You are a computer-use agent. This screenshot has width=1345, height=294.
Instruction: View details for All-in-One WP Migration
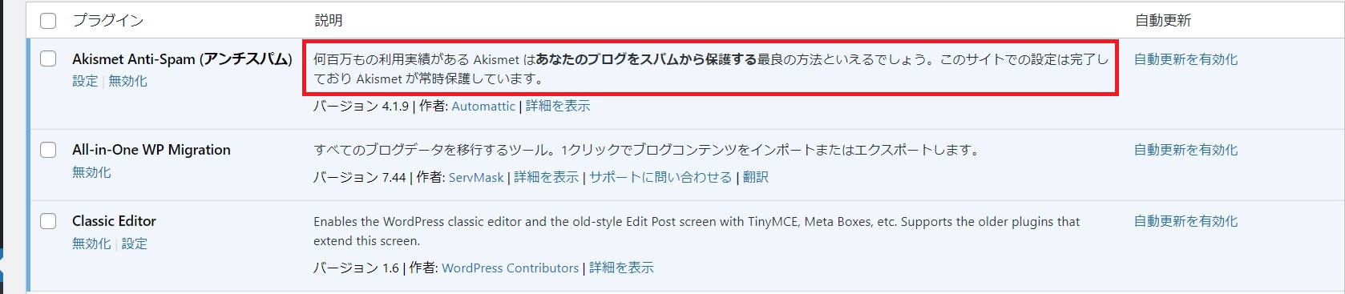coord(546,177)
